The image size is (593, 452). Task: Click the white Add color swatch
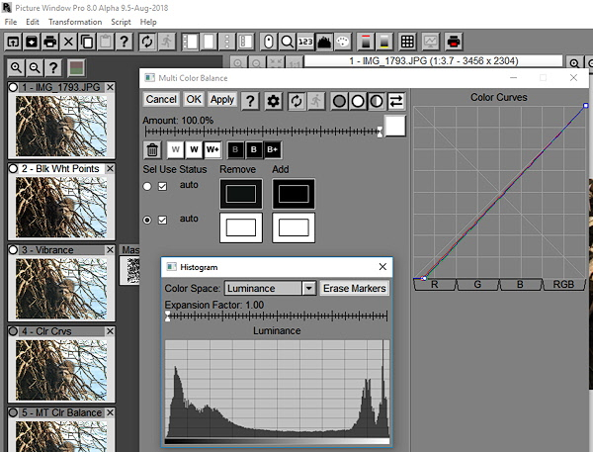(x=294, y=227)
